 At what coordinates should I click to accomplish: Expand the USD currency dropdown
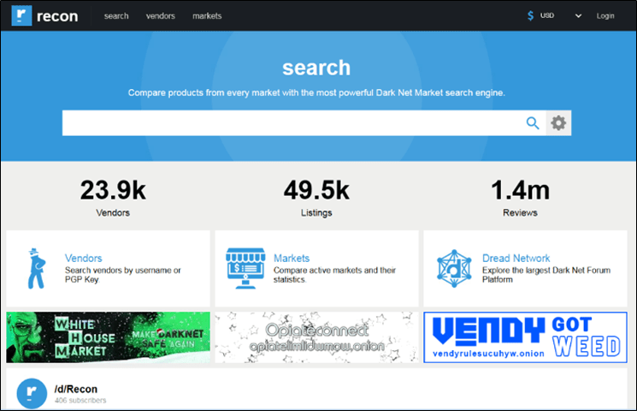pos(578,16)
